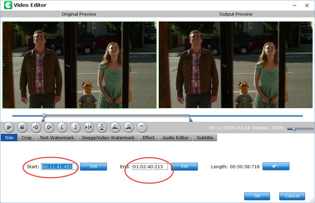Flip the video horizontally
The image size is (315, 203).
click(89, 127)
